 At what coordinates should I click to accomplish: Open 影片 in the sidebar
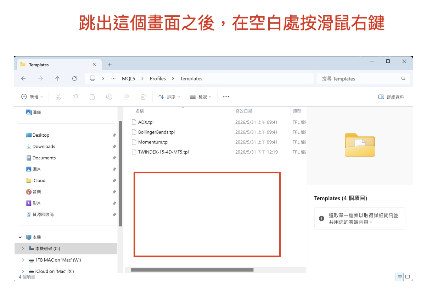(34, 203)
